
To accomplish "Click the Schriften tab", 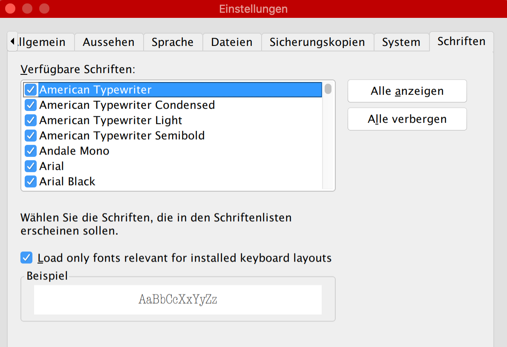I will click(x=461, y=41).
